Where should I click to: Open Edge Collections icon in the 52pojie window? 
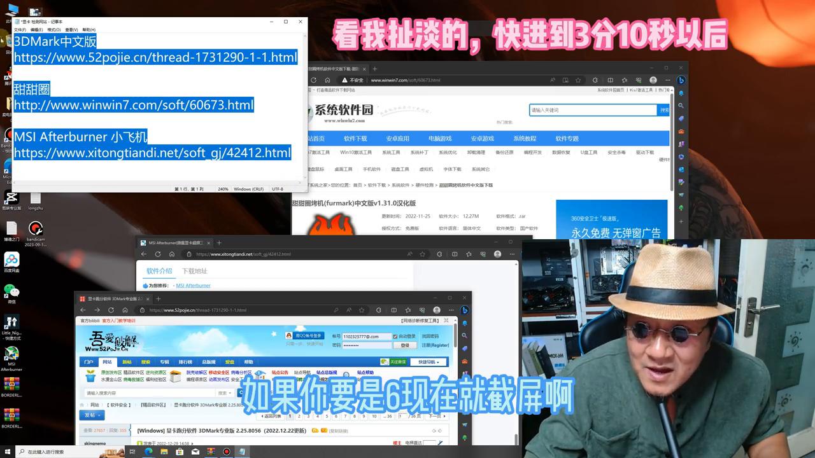(407, 310)
